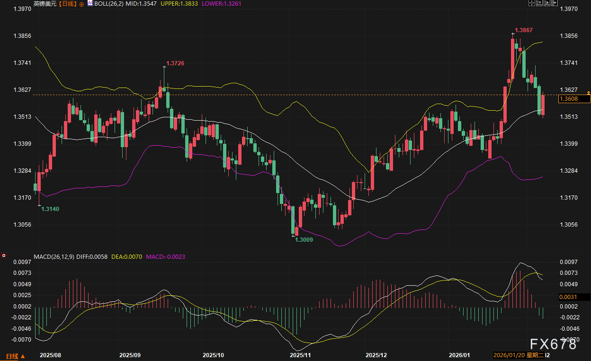Click the MACD(26,12,9) indicator label
This screenshot has width=591, height=361.
[x=54, y=256]
